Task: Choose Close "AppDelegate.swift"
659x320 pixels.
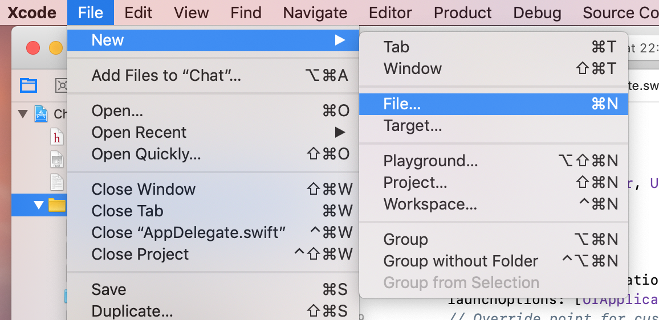Action: (213, 233)
